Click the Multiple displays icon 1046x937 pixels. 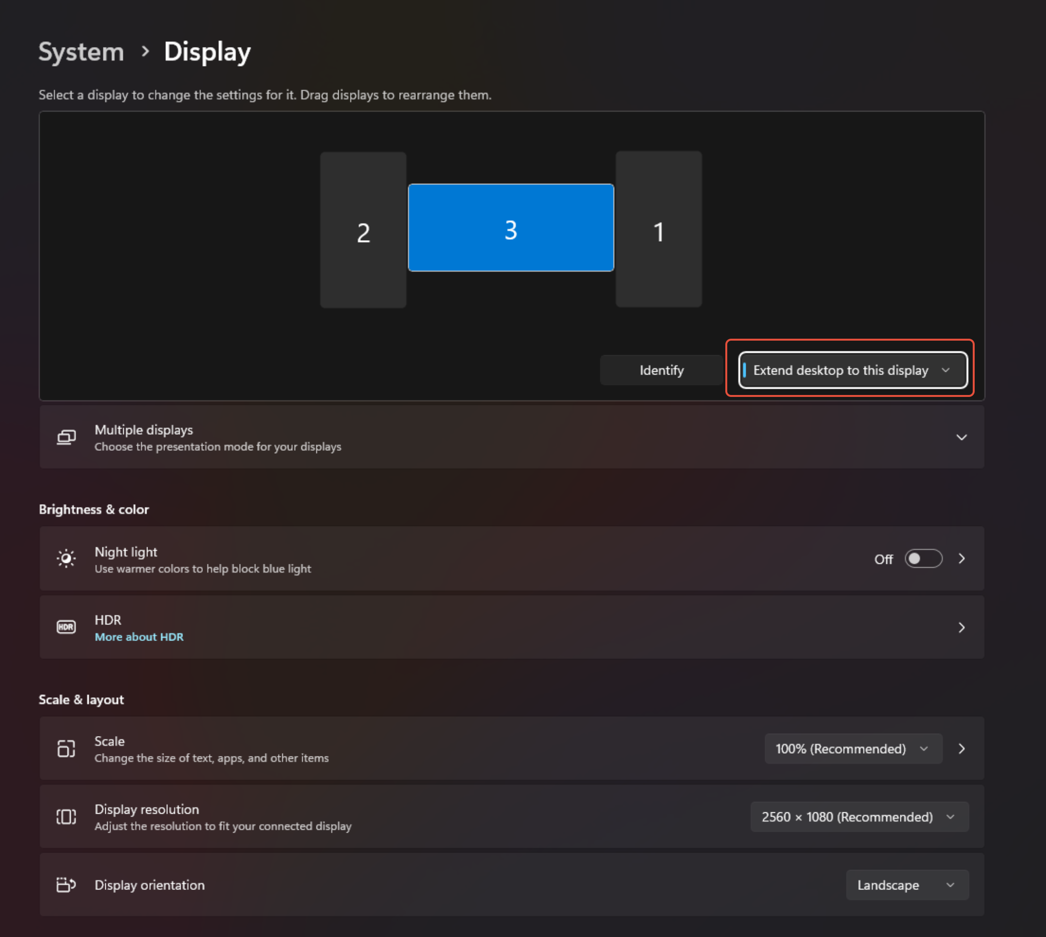(66, 437)
